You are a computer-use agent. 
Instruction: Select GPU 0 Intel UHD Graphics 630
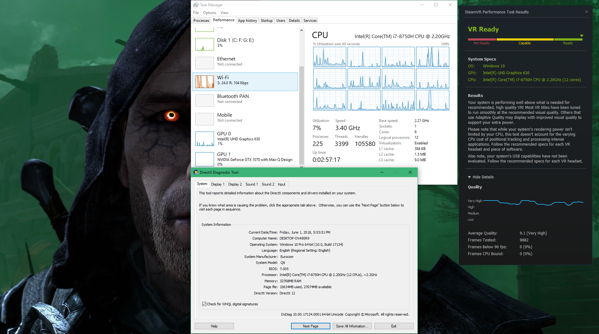pos(245,138)
